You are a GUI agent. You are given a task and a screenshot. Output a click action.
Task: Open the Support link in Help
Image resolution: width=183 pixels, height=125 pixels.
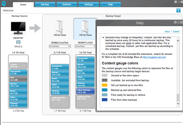point(176,31)
